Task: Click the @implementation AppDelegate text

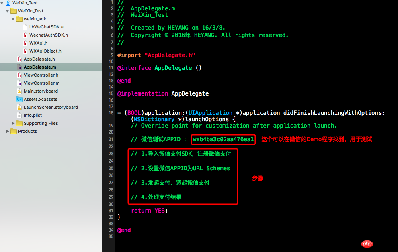Action: point(163,94)
